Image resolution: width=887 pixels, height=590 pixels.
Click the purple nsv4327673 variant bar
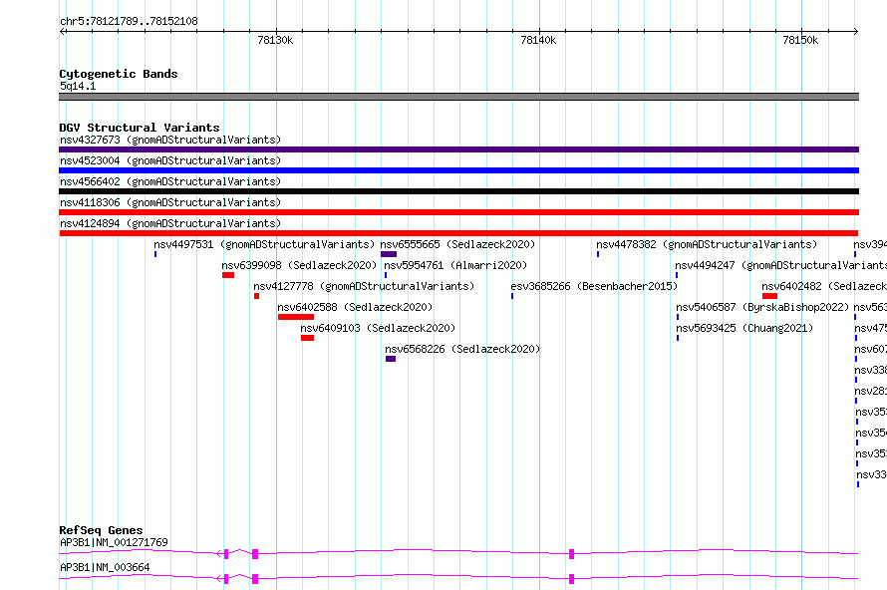click(x=458, y=149)
